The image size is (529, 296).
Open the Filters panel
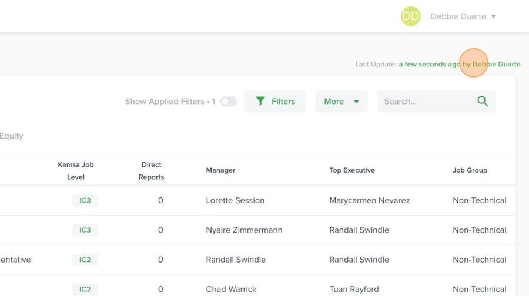[x=274, y=102]
